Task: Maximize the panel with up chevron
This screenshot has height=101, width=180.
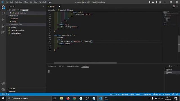Action: tap(175, 66)
